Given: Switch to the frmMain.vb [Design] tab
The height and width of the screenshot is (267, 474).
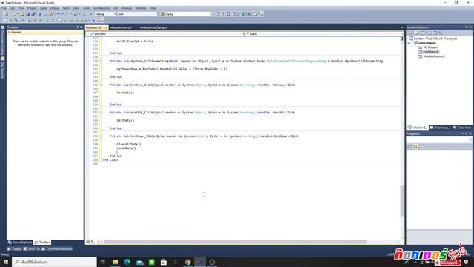Looking at the screenshot, I should point(153,27).
